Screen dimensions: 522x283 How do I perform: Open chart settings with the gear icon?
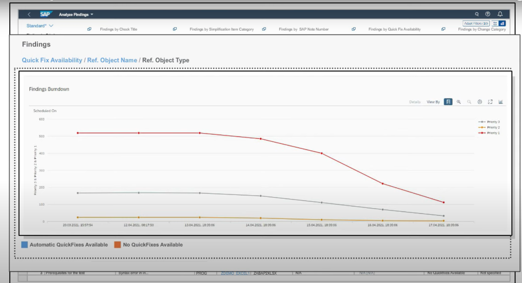click(x=480, y=102)
